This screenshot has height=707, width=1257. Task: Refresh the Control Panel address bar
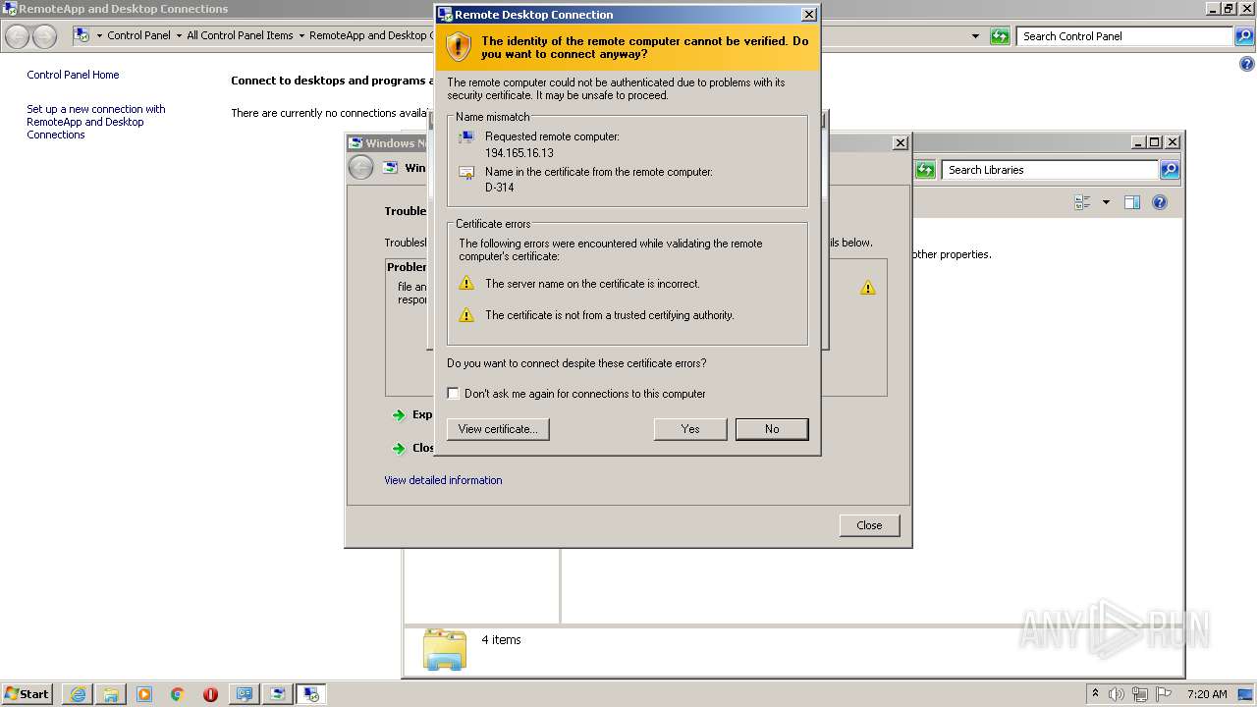click(x=1000, y=36)
